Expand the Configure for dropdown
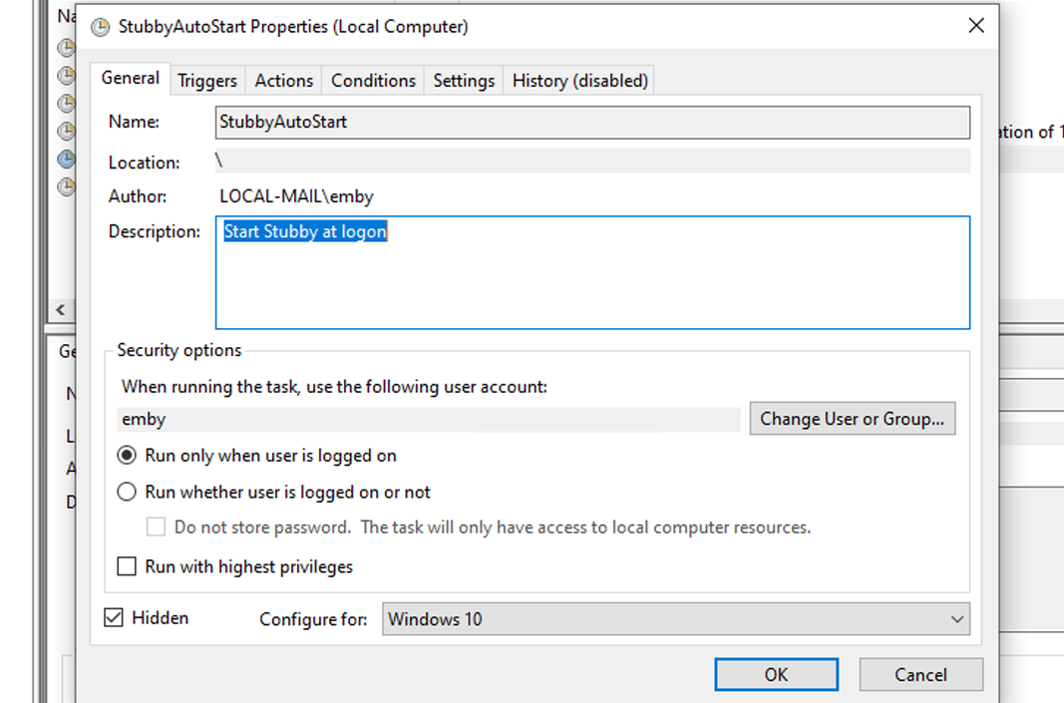Screen dimensions: 1064x703 pyautogui.click(x=676, y=619)
